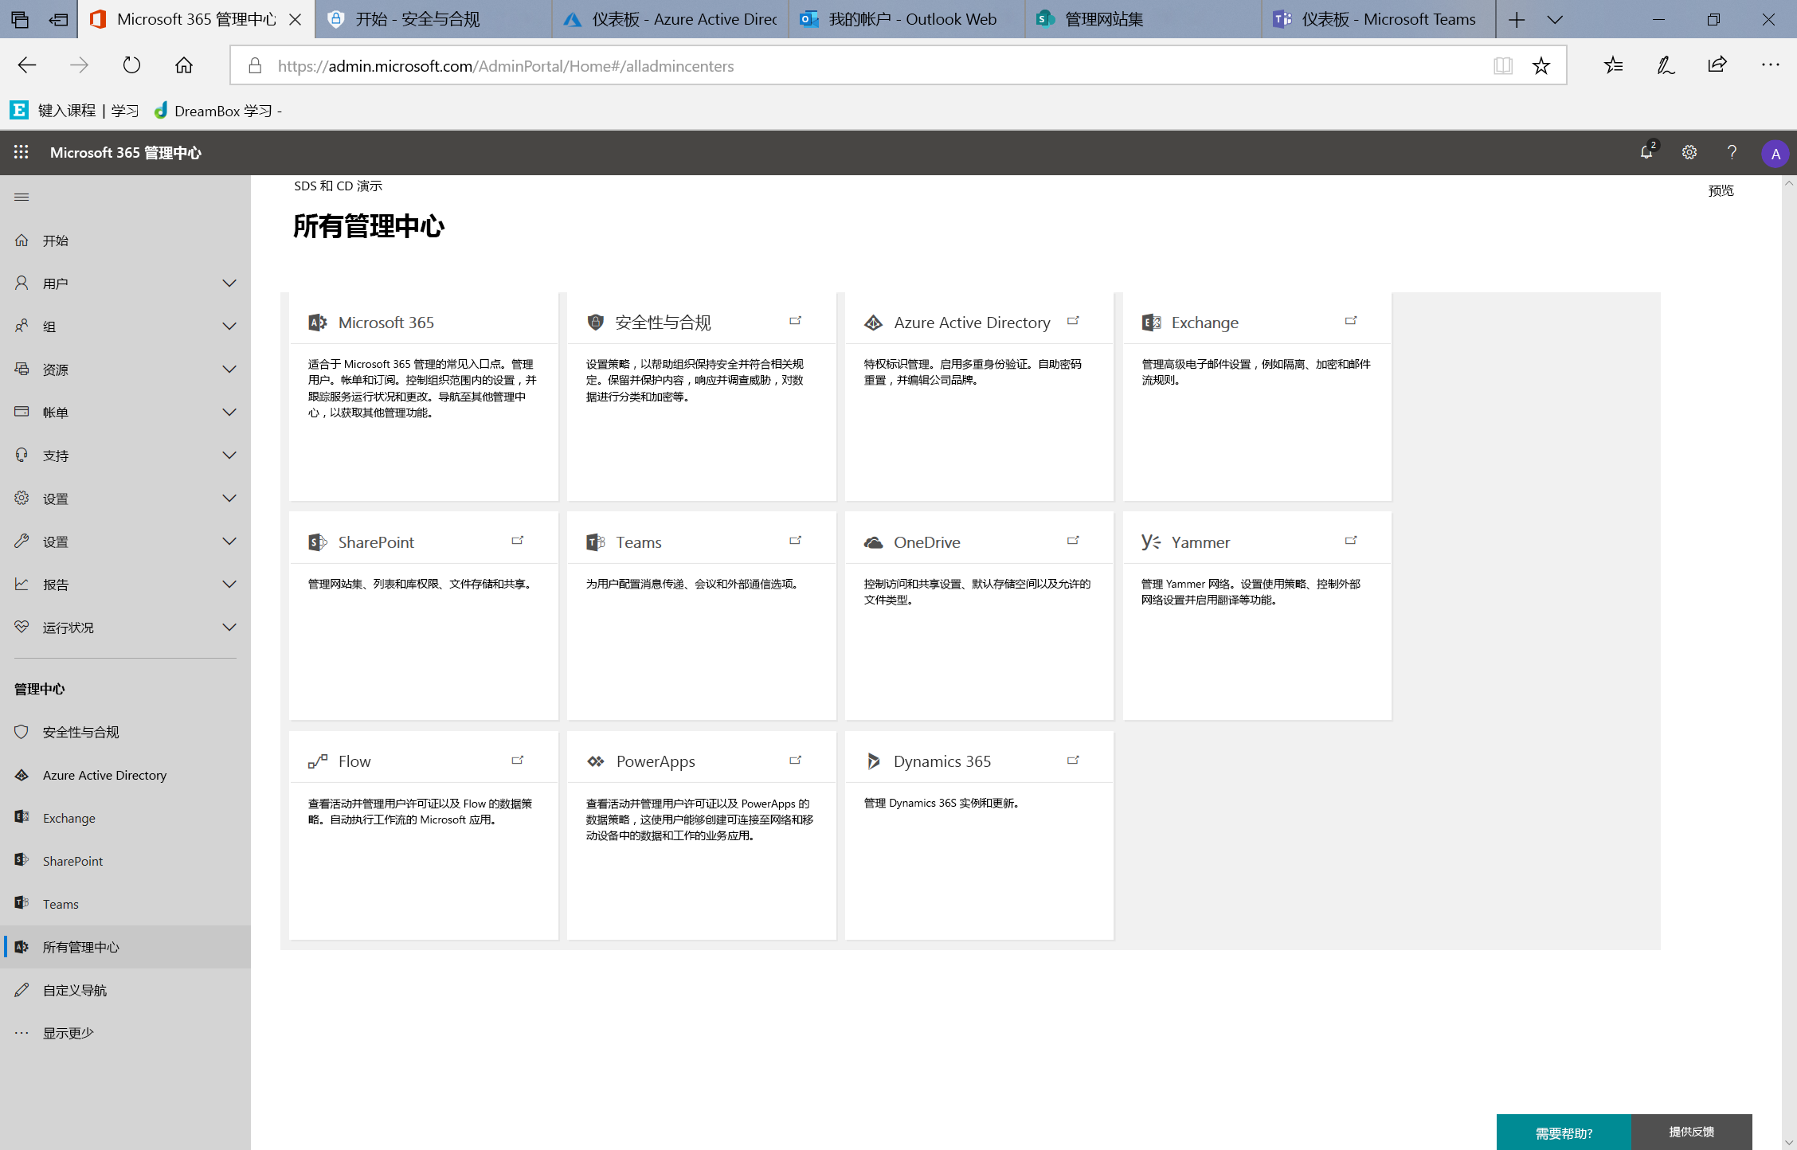This screenshot has height=1150, width=1797.
Task: Open a new browser tab
Action: point(1517,20)
